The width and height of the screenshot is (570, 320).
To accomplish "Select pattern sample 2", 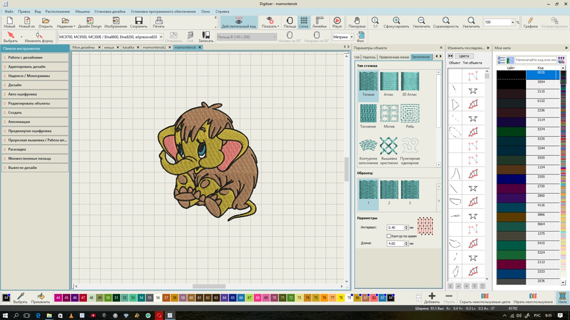I will click(x=389, y=192).
